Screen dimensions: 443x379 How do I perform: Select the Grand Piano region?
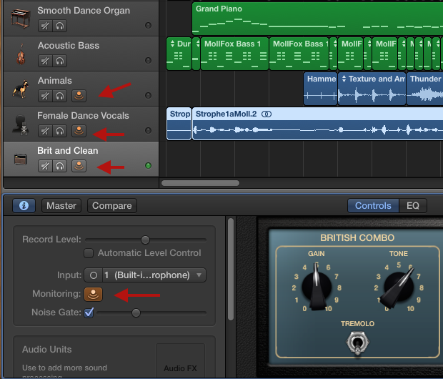click(x=317, y=19)
